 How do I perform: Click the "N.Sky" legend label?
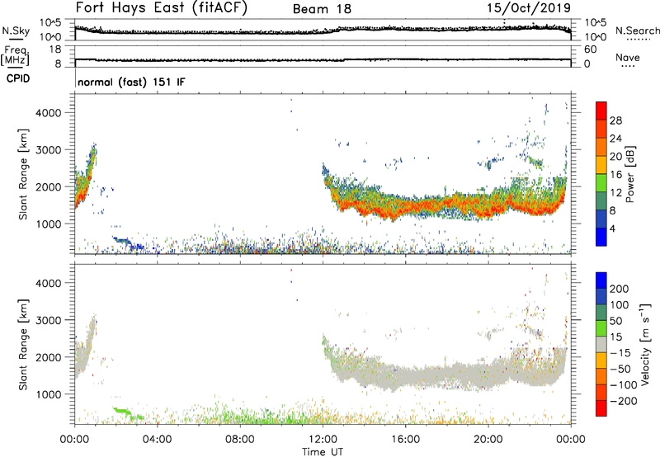16,31
